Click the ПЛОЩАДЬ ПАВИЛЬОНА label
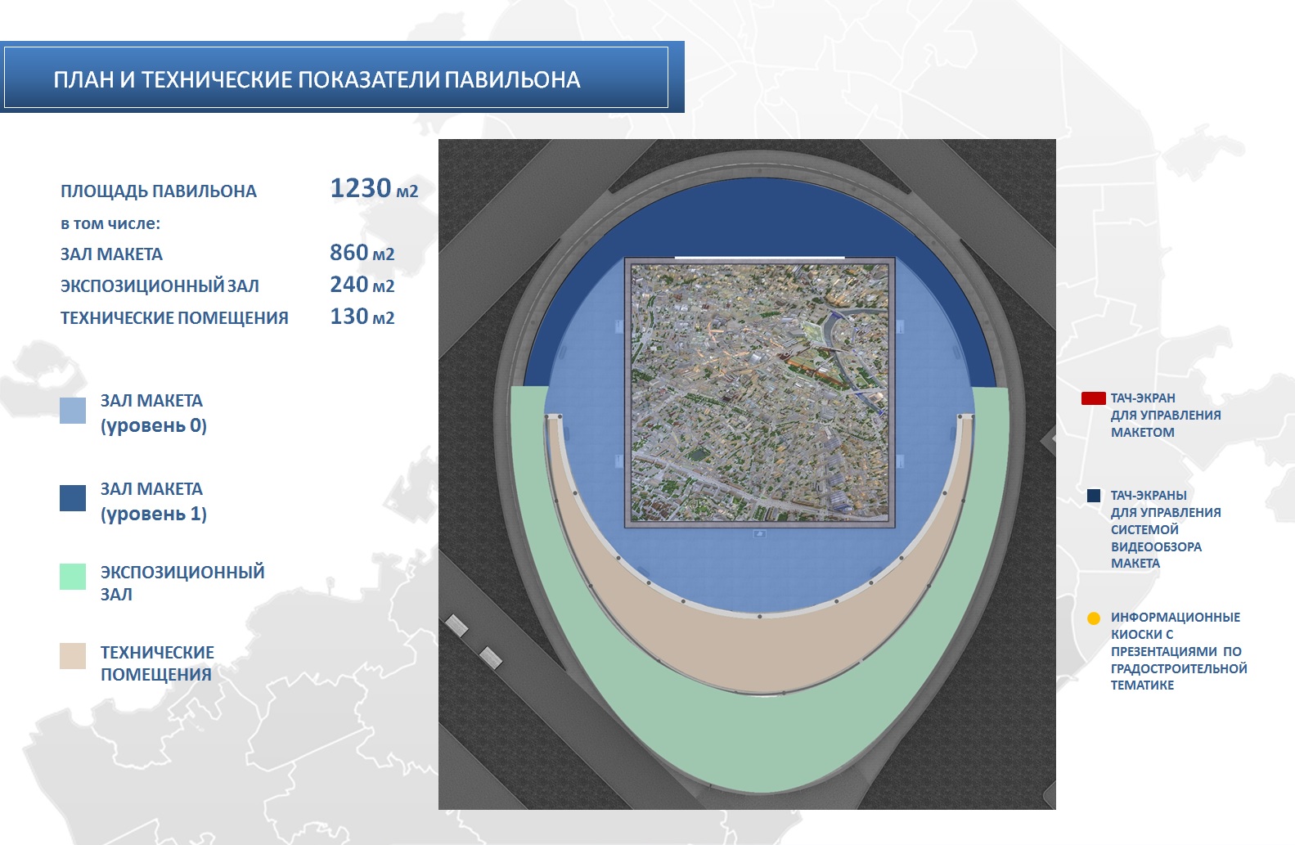 158,191
